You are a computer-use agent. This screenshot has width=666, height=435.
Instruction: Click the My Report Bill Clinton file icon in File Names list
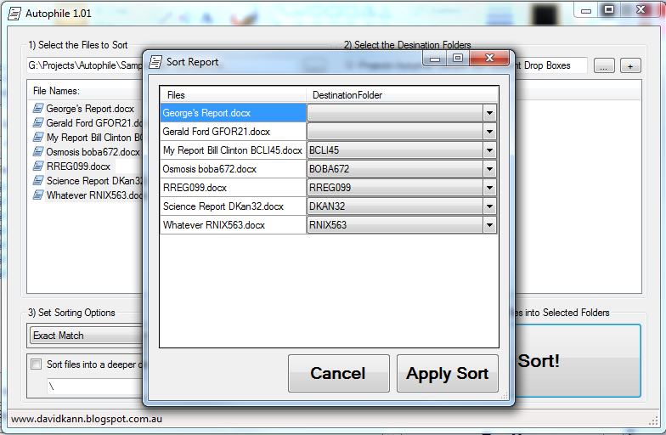(38, 138)
